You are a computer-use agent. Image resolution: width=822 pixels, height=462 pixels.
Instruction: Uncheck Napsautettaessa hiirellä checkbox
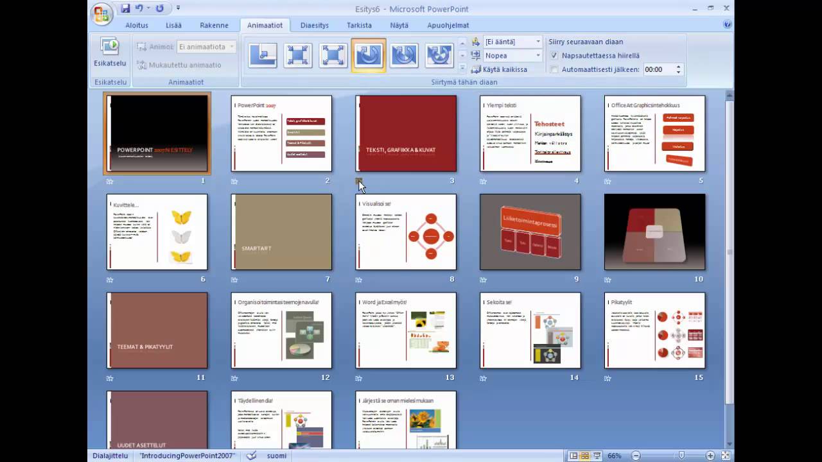(x=554, y=55)
